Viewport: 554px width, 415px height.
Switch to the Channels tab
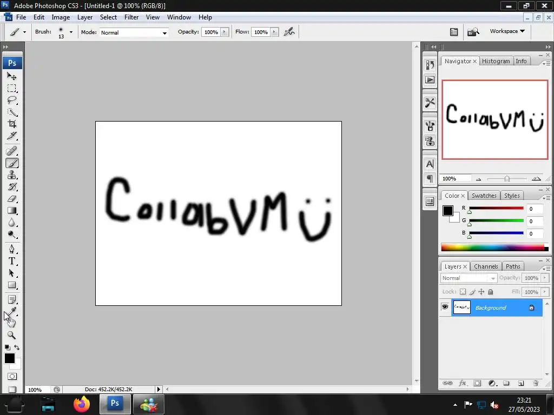click(x=486, y=266)
